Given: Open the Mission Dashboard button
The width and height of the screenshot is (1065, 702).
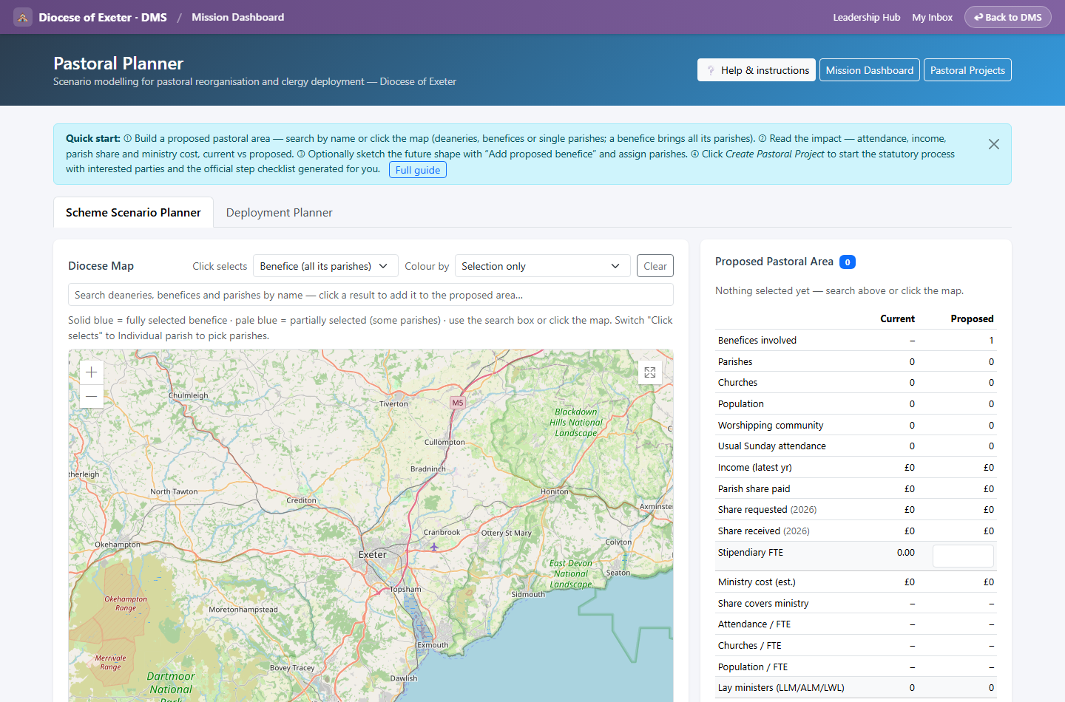Looking at the screenshot, I should (x=870, y=70).
